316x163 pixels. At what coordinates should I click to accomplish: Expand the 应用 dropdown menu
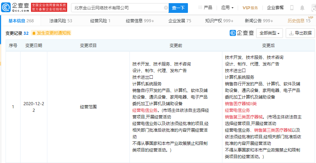[227, 8]
